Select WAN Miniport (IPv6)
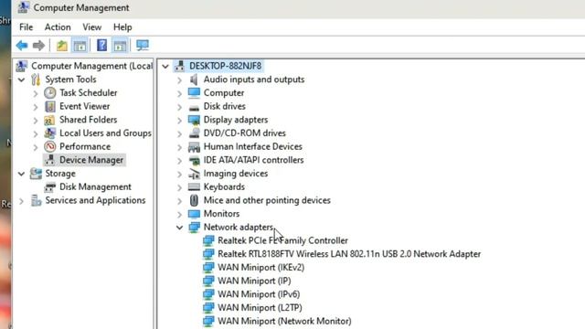The image size is (585, 329). (259, 294)
